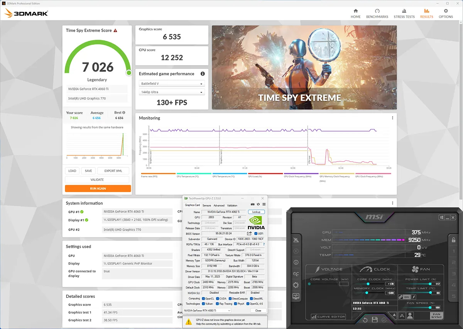The width and height of the screenshot is (463, 329).
Task: Toggle DirectCompute checkbox in GPU-Z
Action: click(x=230, y=299)
